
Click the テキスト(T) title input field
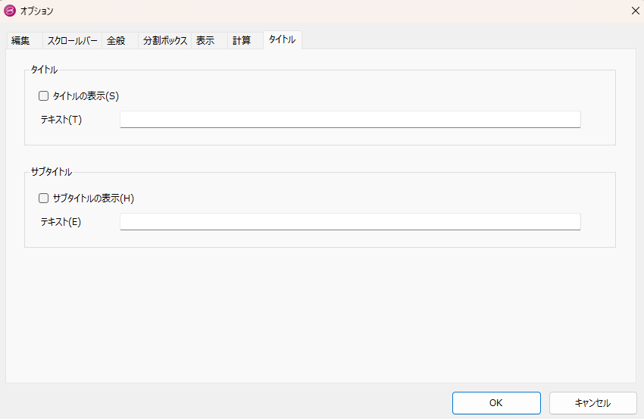pos(350,120)
